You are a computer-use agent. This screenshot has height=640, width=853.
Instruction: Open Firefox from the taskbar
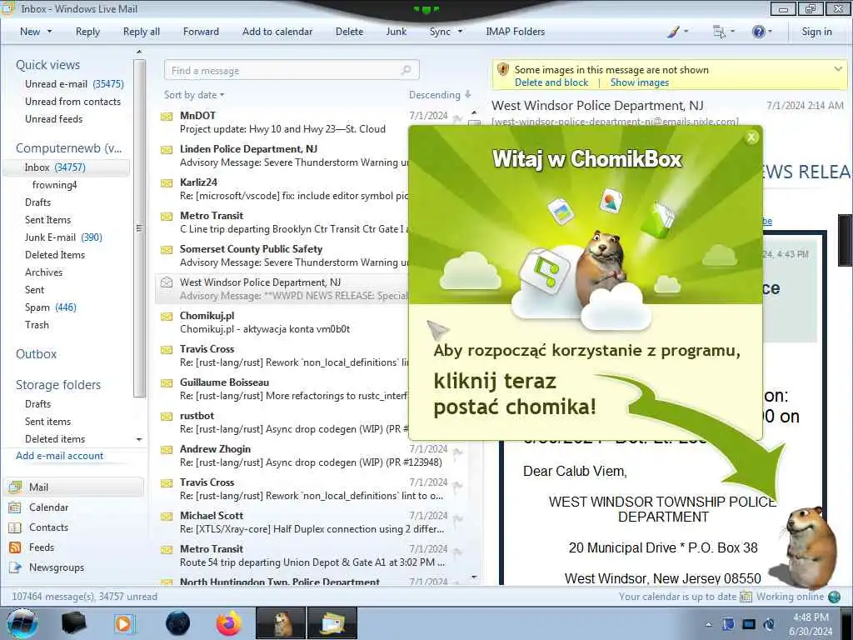[229, 623]
